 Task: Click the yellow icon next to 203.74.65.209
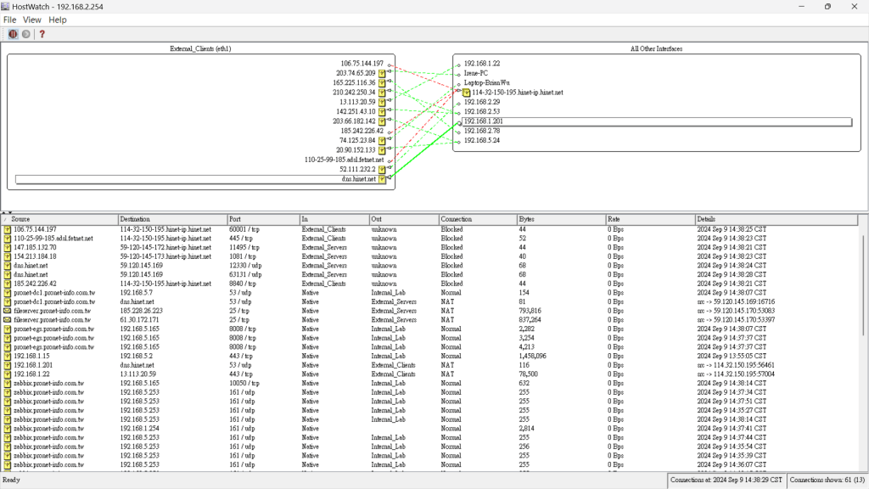coord(382,73)
